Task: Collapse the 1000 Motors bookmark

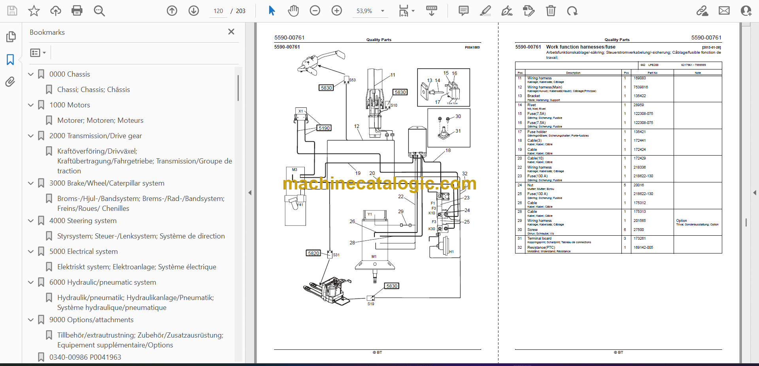Action: pos(31,105)
